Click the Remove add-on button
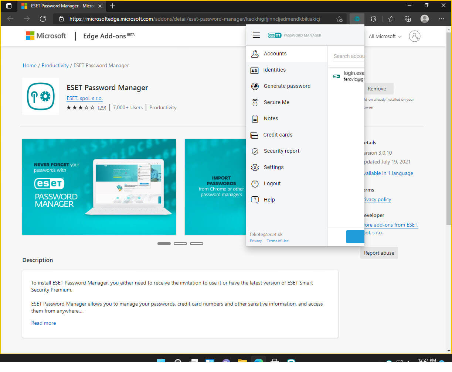The image size is (452, 372). (377, 89)
